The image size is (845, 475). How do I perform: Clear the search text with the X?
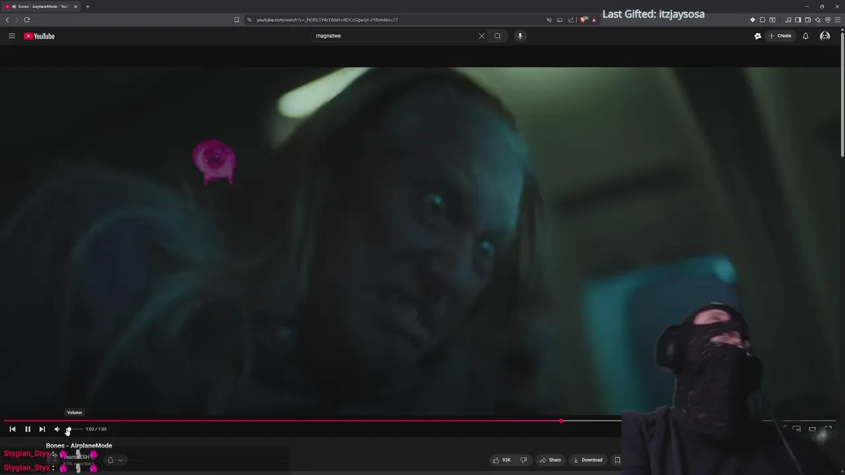point(482,36)
